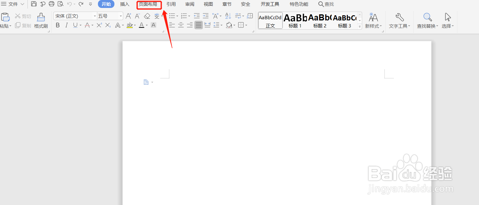
Task: Toggle strikethrough formatting
Action: tap(87, 25)
